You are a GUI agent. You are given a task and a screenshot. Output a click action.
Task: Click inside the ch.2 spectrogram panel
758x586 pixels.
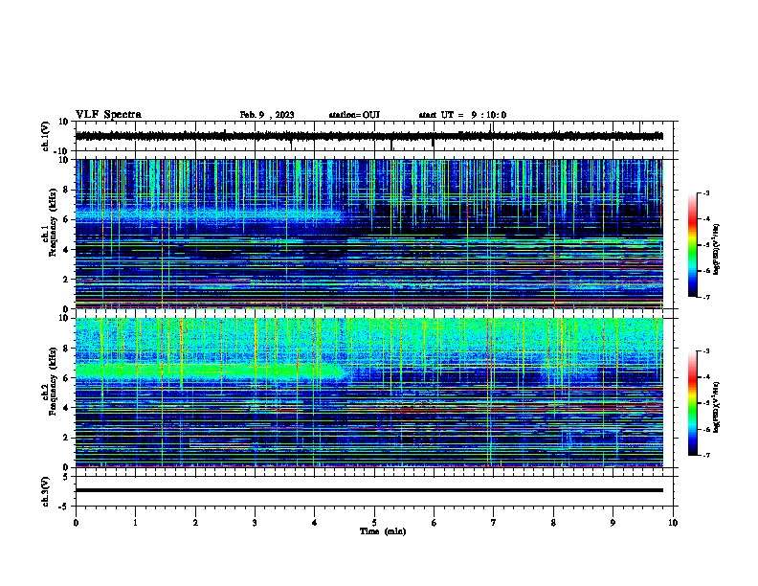tap(369, 393)
